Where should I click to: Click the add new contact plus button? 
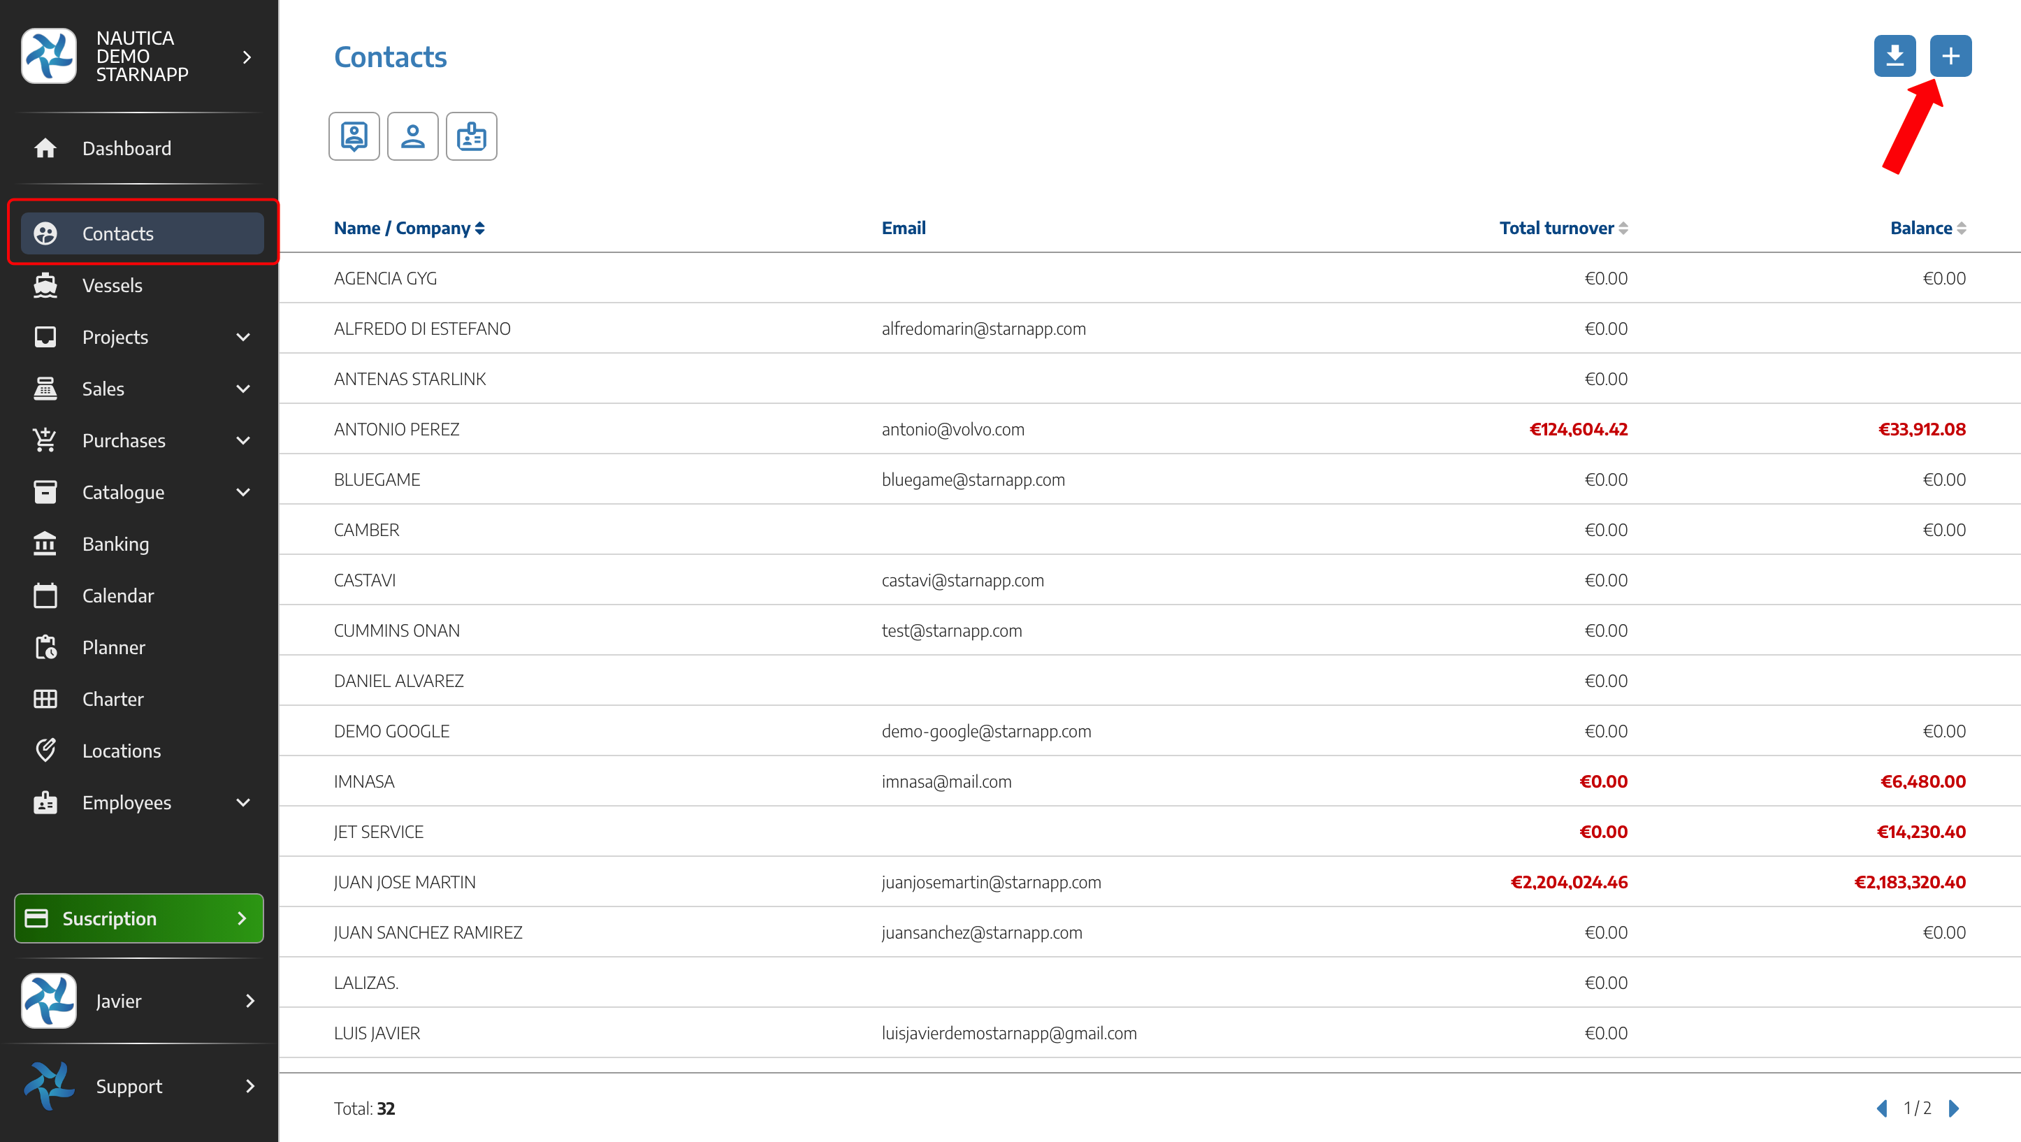point(1950,56)
